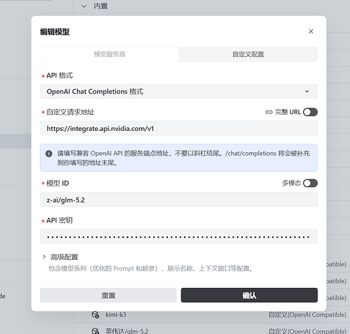The image size is (350, 334).
Task: Collapse the 内置 section in background list
Action: [84, 6]
